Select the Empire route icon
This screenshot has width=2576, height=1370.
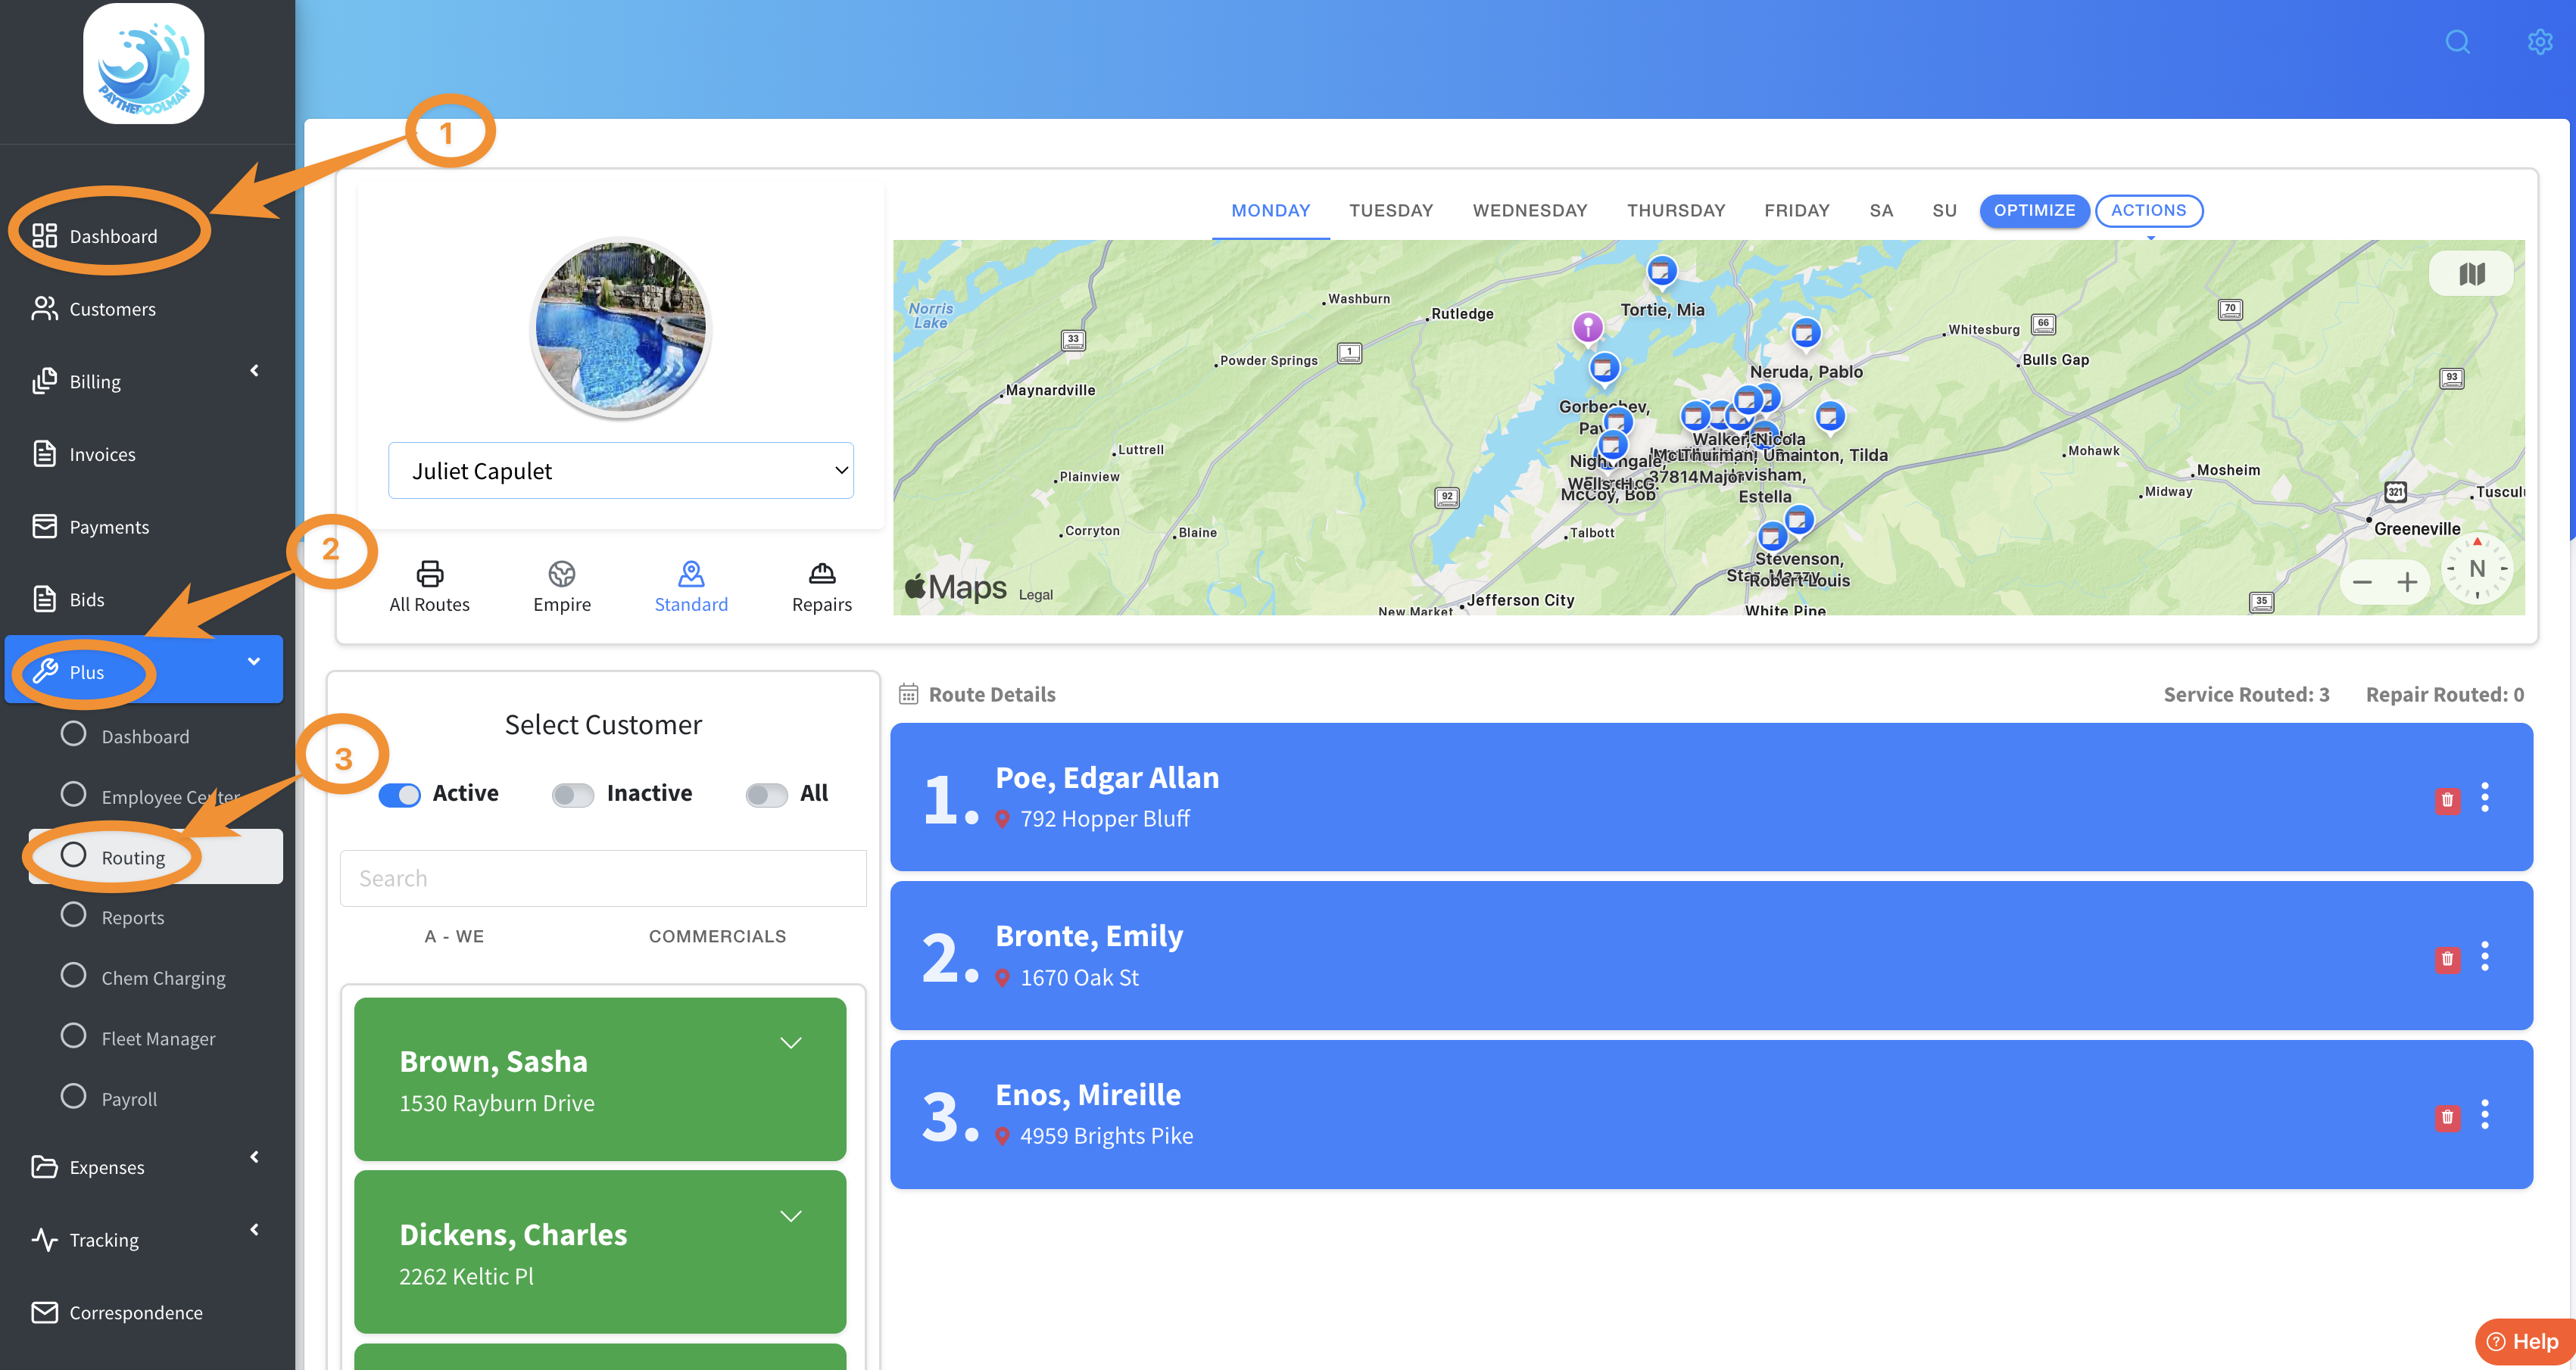coord(561,574)
